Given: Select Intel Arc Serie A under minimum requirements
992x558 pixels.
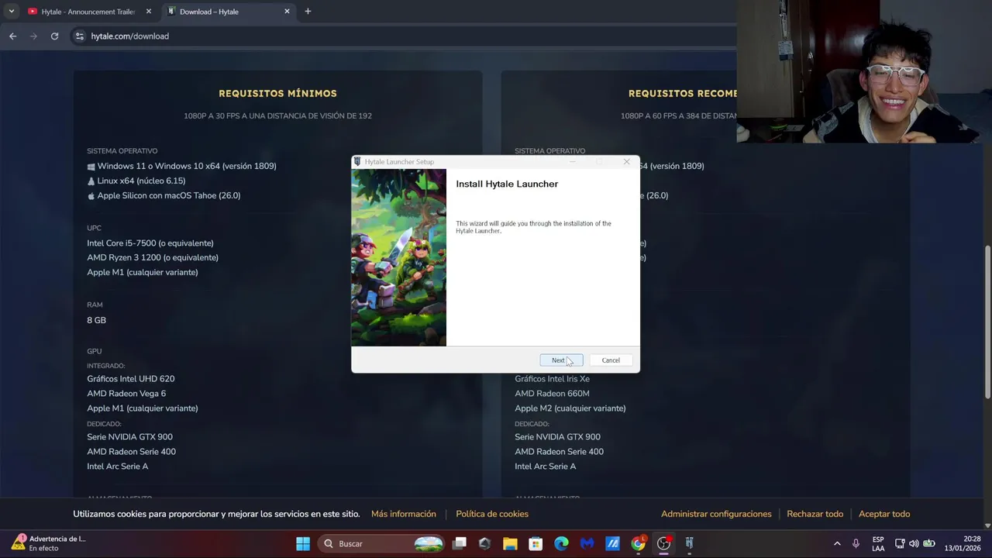Looking at the screenshot, I should coord(118,467).
